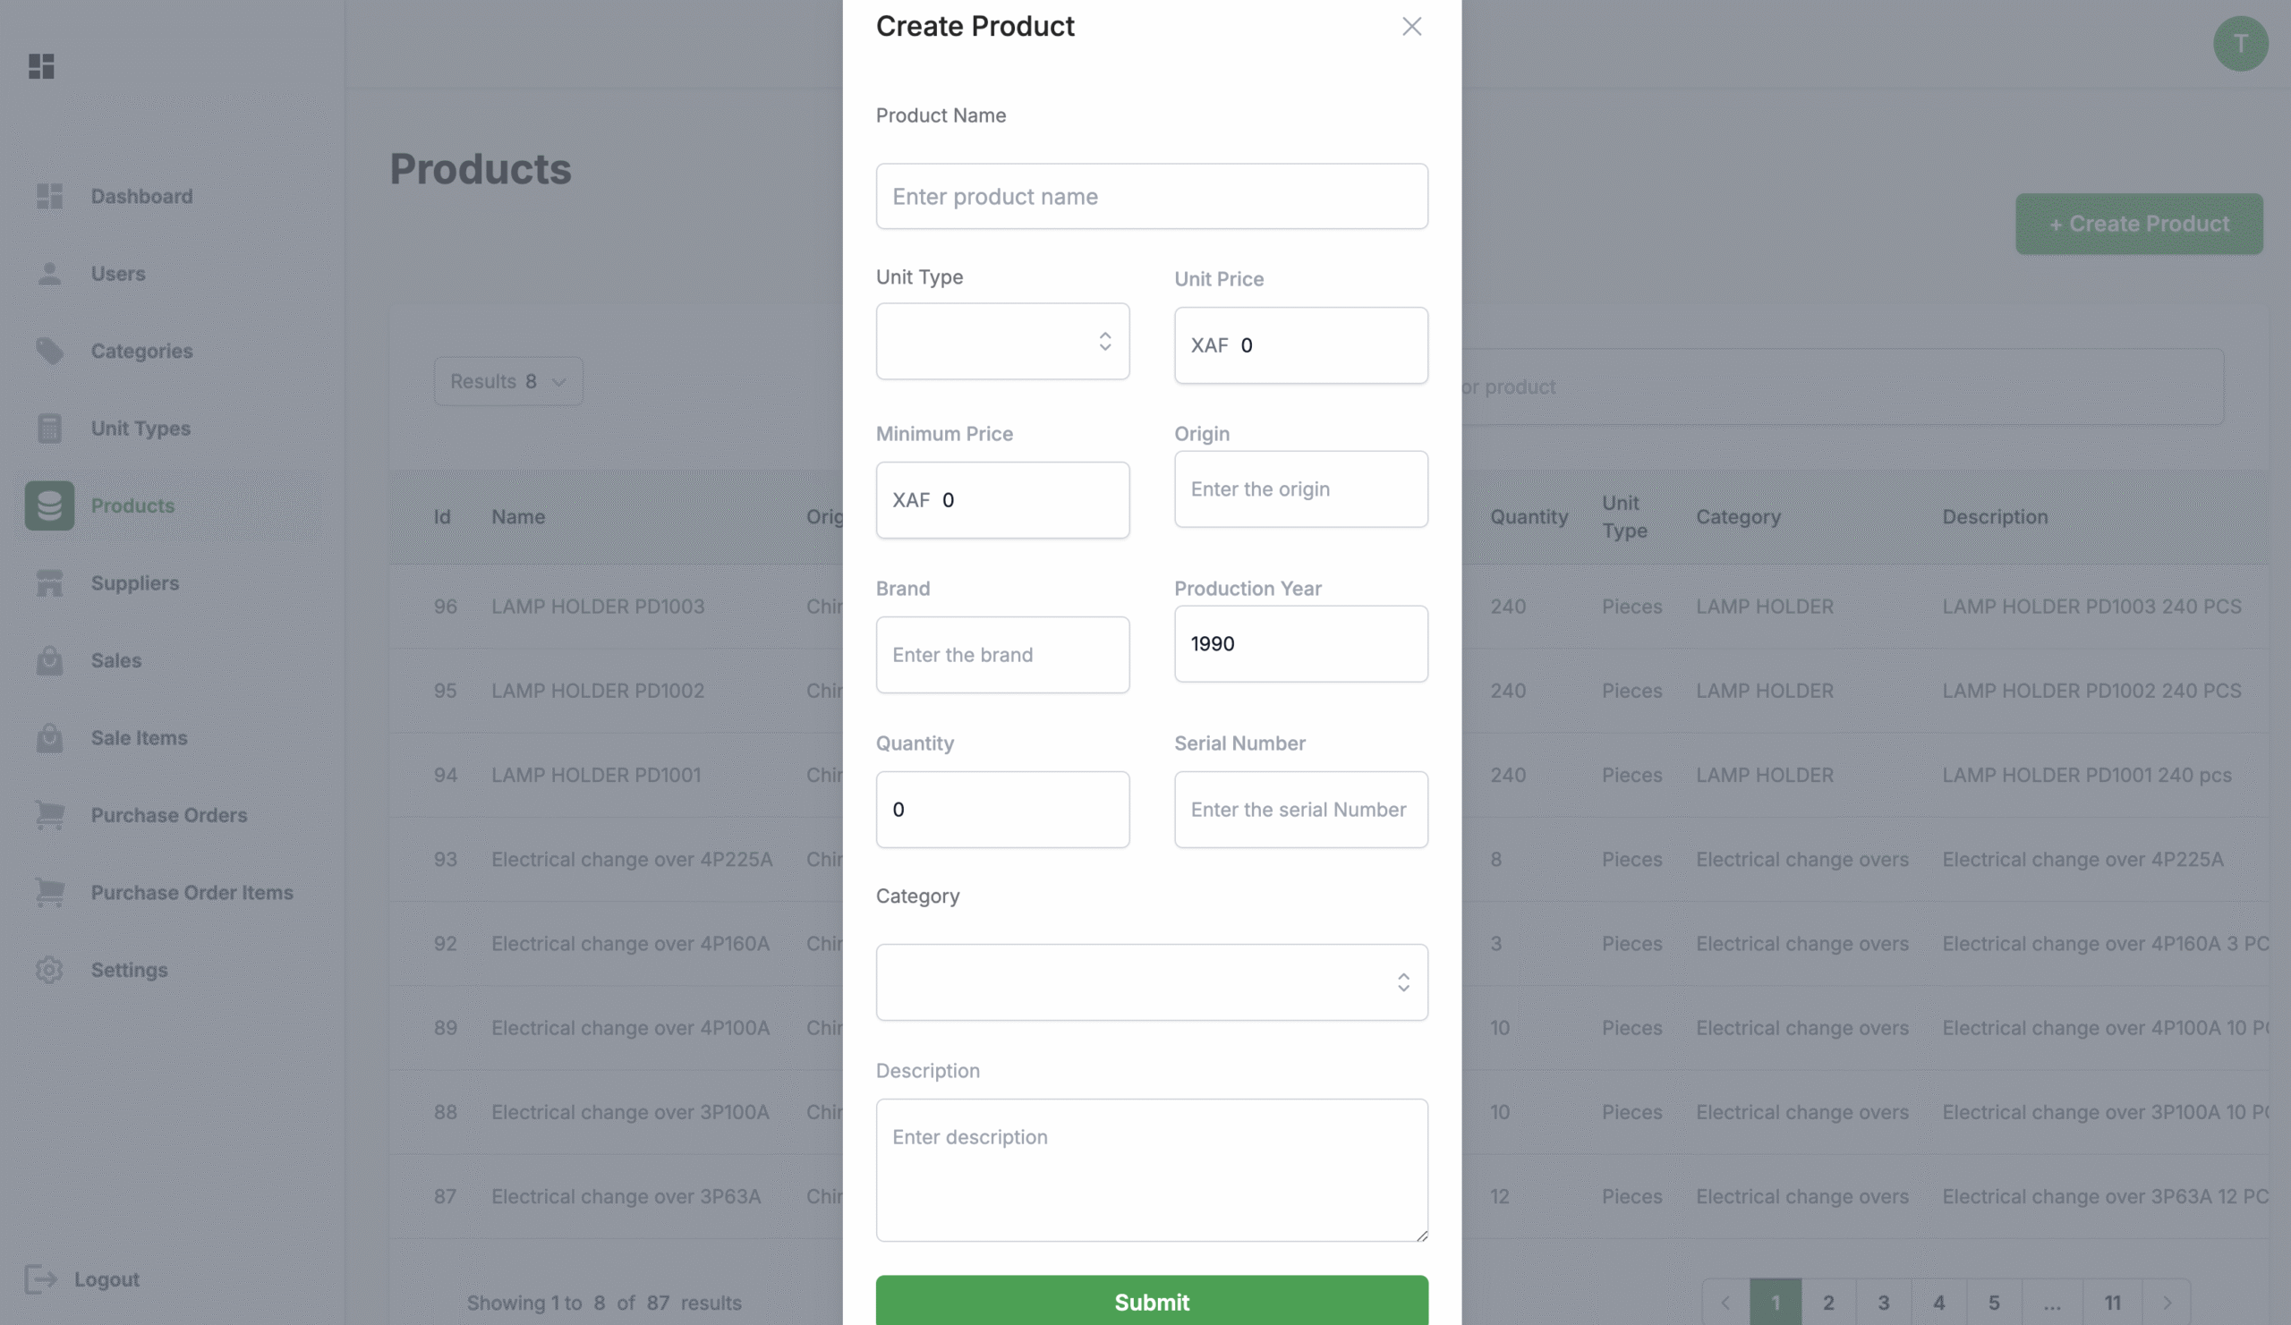Go to page 3 of results
2291x1325 pixels.
(x=1884, y=1303)
